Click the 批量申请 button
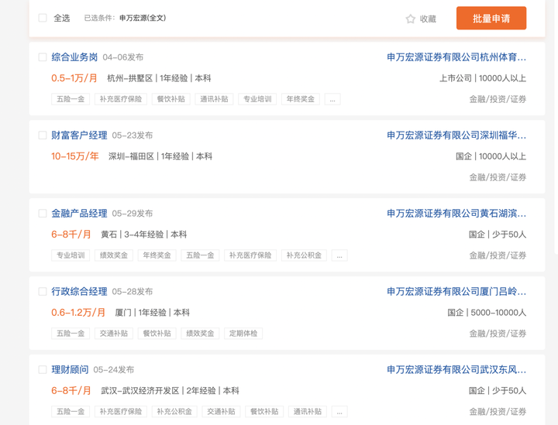 click(x=491, y=18)
